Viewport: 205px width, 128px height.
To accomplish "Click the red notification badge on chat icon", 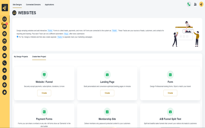I will 7,24.
